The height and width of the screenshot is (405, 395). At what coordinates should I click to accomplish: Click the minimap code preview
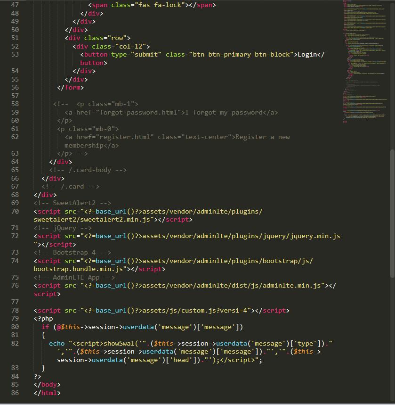click(x=365, y=62)
